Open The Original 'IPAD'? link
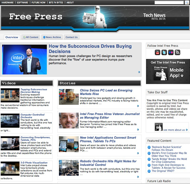Image resolution: width=190 pixels, height=184 pixels. [163, 171]
